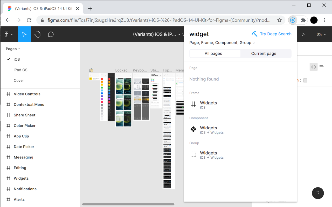Click frame icon beside Messaging
332x207 pixels.
coord(8,157)
